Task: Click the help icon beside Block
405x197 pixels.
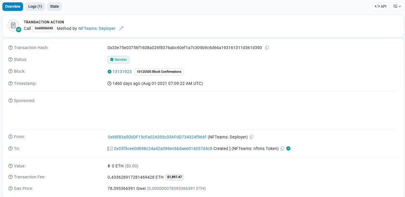Action: (10, 71)
